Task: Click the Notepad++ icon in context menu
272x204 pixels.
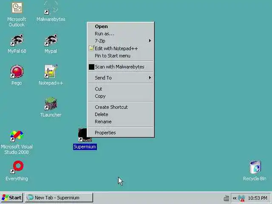Action: click(91, 48)
